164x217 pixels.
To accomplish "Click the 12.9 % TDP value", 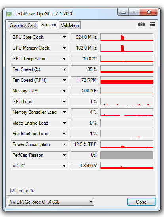I will pyautogui.click(x=84, y=144).
